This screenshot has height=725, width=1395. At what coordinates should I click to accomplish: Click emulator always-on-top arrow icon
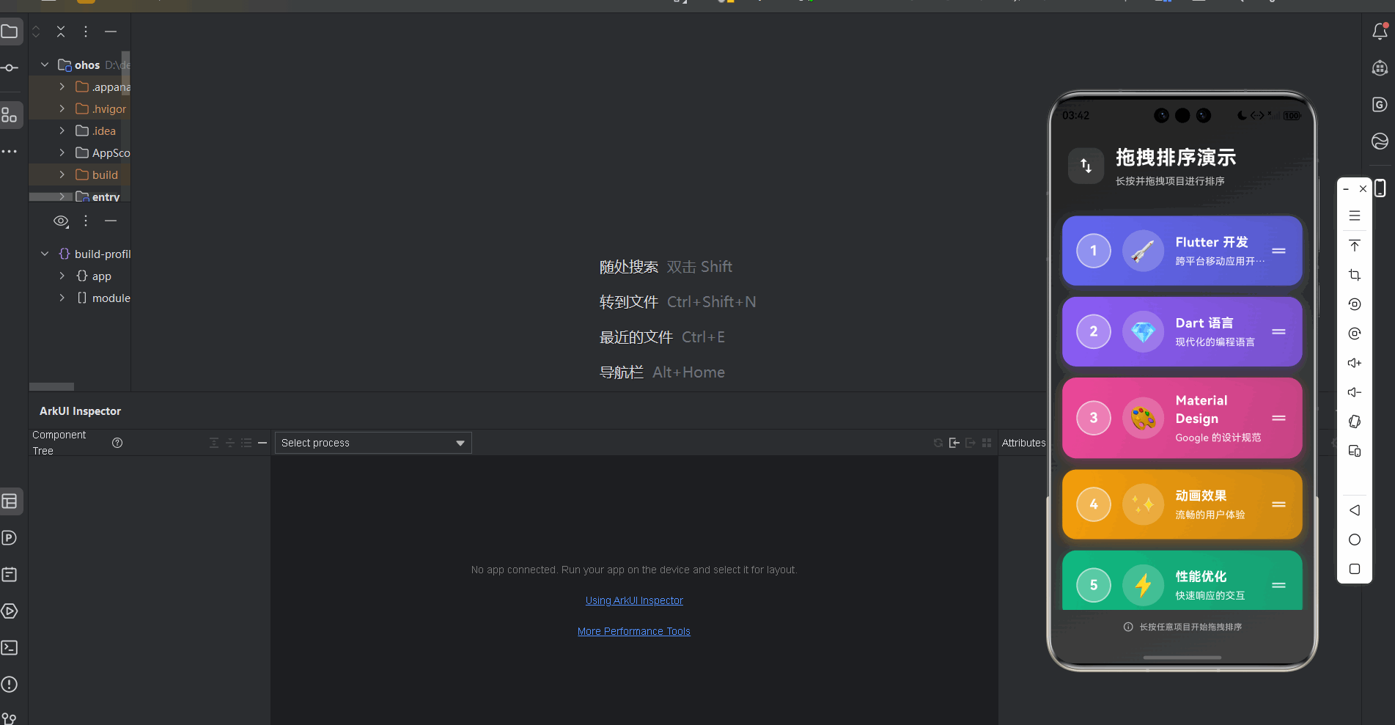[x=1355, y=246]
